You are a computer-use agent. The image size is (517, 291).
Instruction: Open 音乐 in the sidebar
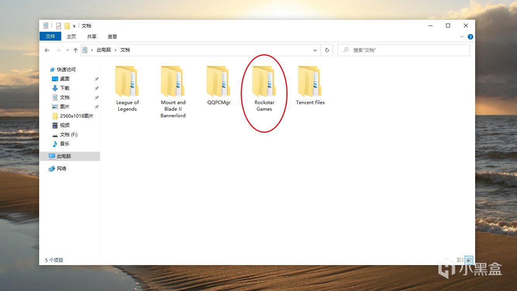click(64, 144)
